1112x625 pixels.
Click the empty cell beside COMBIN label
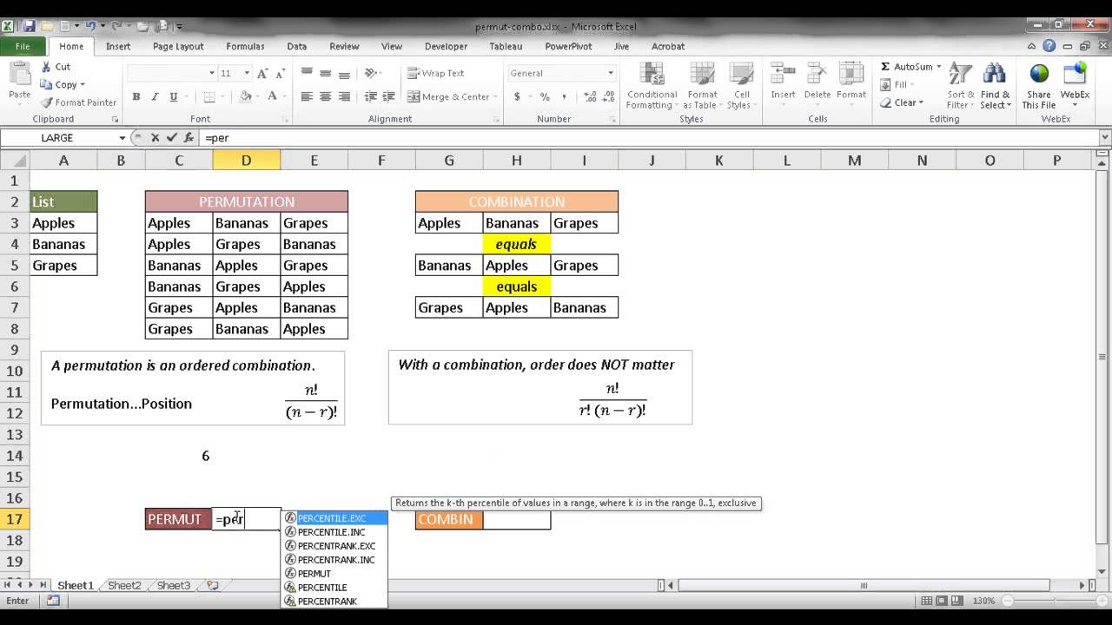tap(516, 519)
